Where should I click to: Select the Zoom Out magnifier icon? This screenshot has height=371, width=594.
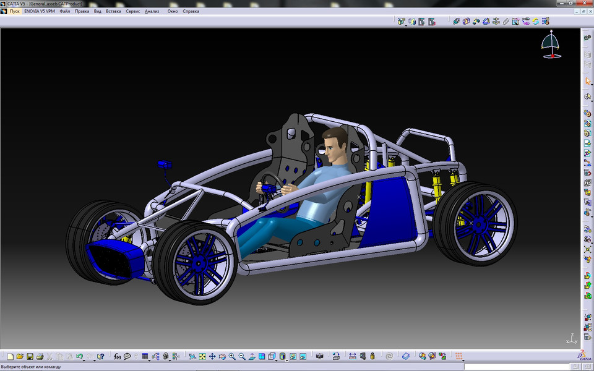coord(241,356)
